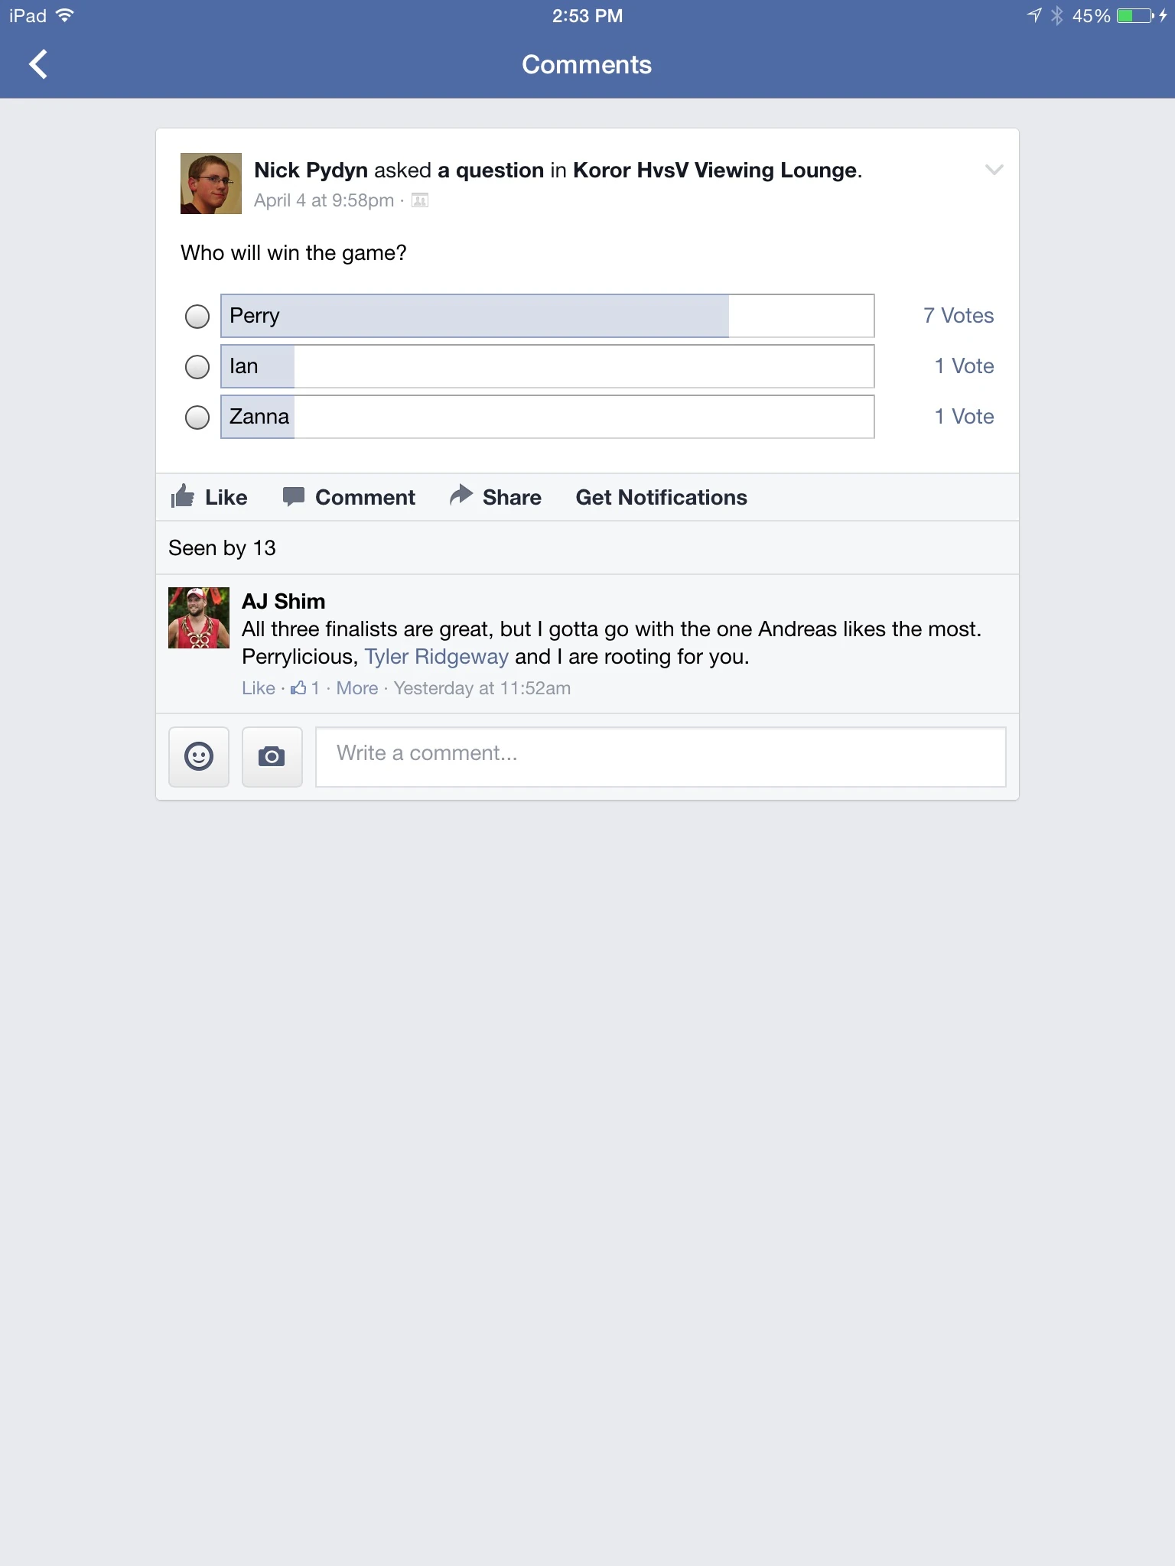
Task: Open the camera photo attachment button
Action: pyautogui.click(x=272, y=756)
